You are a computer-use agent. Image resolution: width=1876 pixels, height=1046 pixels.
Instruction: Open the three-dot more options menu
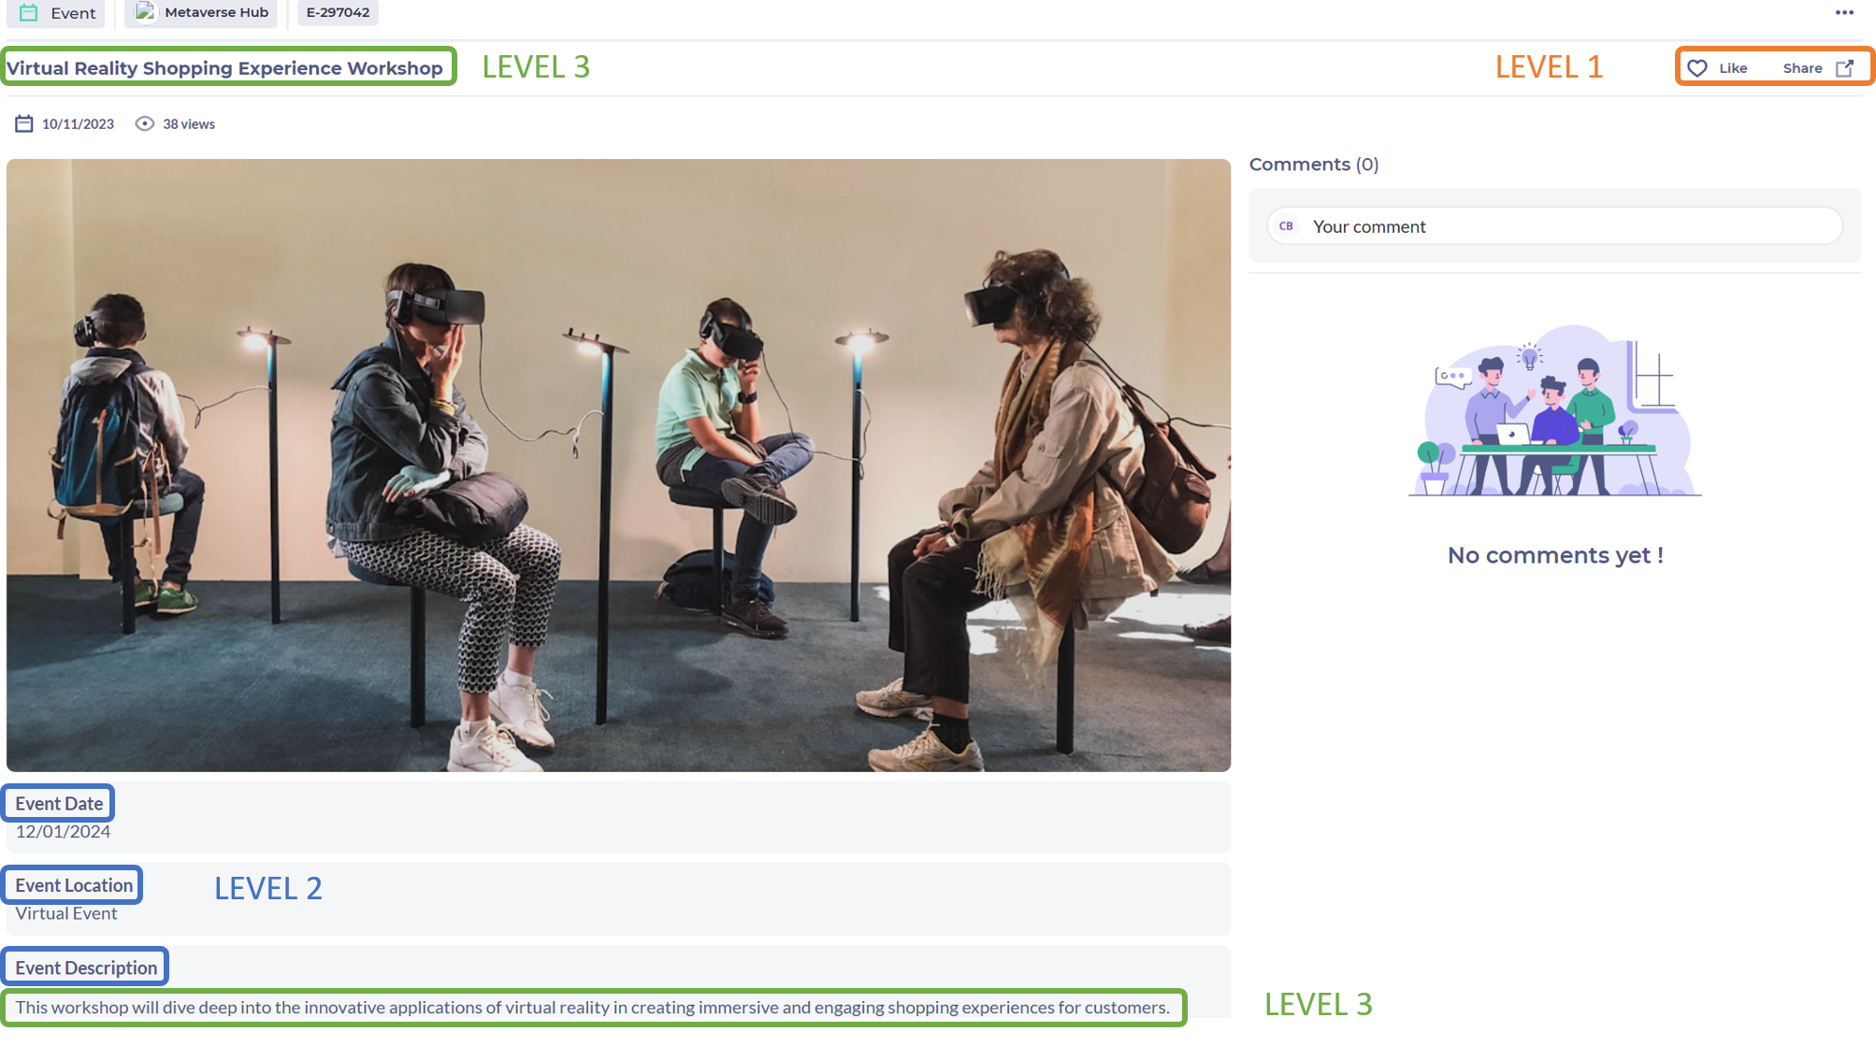coord(1843,12)
